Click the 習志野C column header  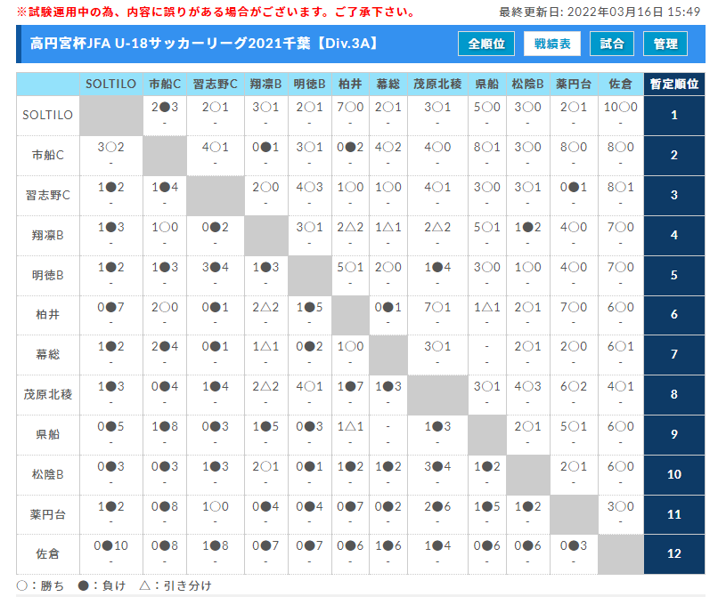point(216,85)
